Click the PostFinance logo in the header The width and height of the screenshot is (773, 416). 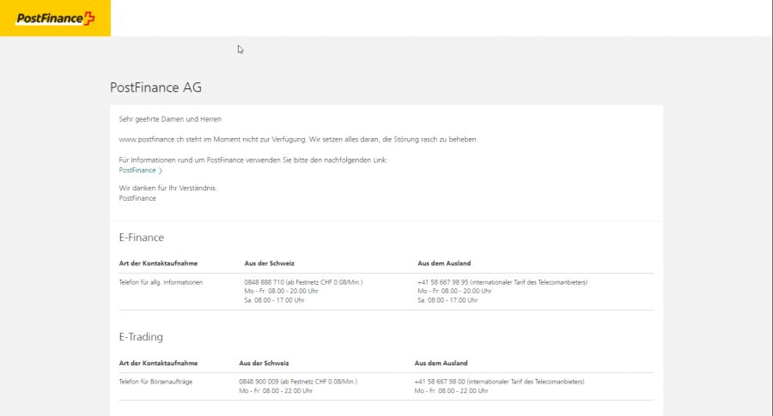[55, 18]
